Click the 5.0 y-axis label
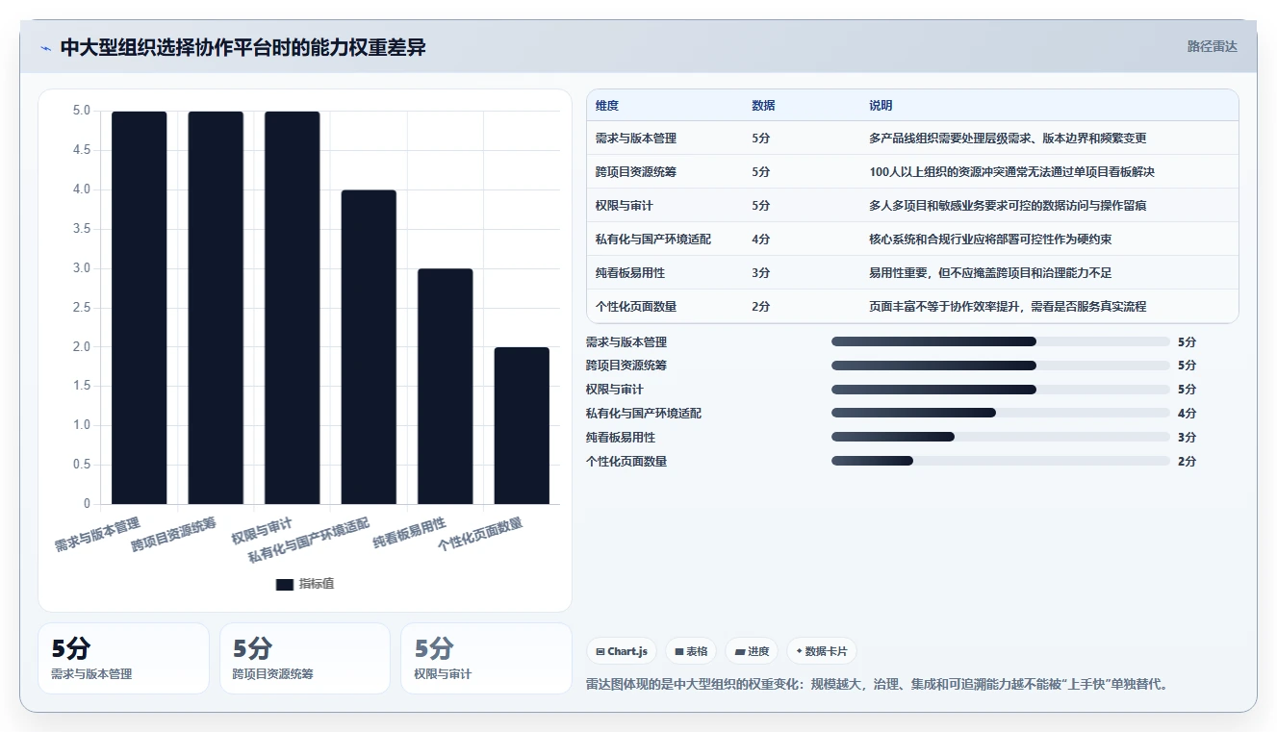Viewport: 1277px width, 732px height. point(82,111)
